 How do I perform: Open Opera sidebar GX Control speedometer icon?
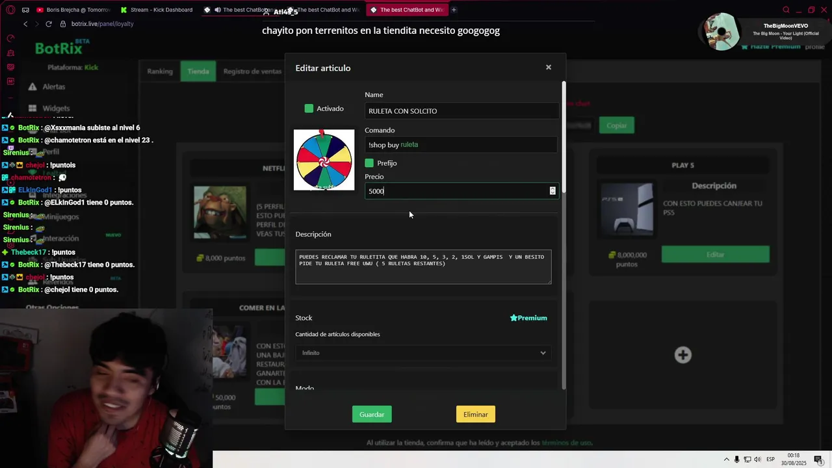pos(10,38)
